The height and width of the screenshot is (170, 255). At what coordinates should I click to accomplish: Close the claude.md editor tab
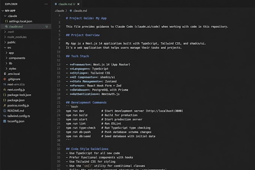tap(78, 4)
